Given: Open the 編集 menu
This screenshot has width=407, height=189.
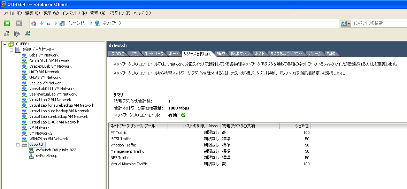Looking at the screenshot, I should coord(32,13).
